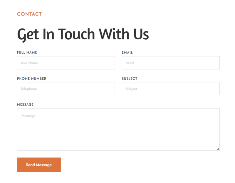Focus the Full Name input field
235x183 pixels.
coord(66,63)
